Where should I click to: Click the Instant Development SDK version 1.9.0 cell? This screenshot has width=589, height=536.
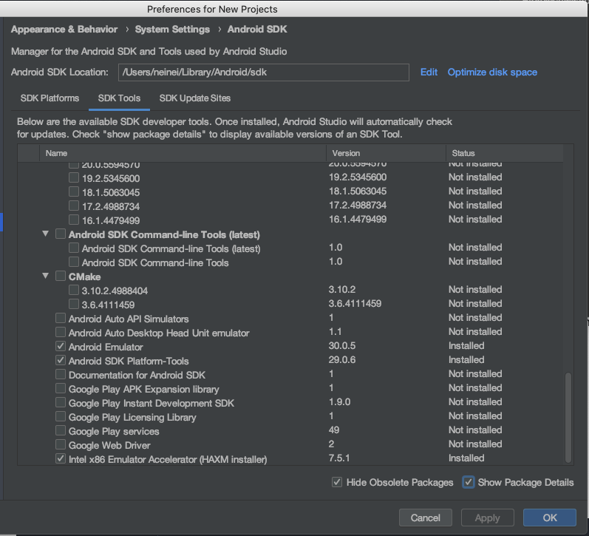[339, 401]
